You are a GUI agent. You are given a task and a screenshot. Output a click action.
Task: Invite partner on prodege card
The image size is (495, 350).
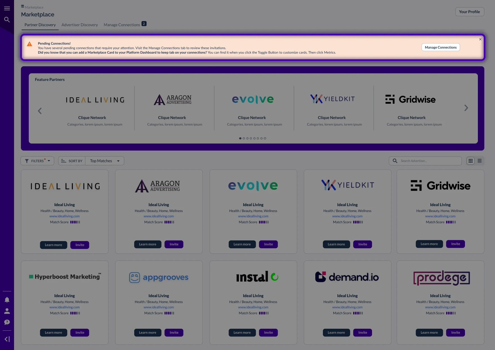456,333
